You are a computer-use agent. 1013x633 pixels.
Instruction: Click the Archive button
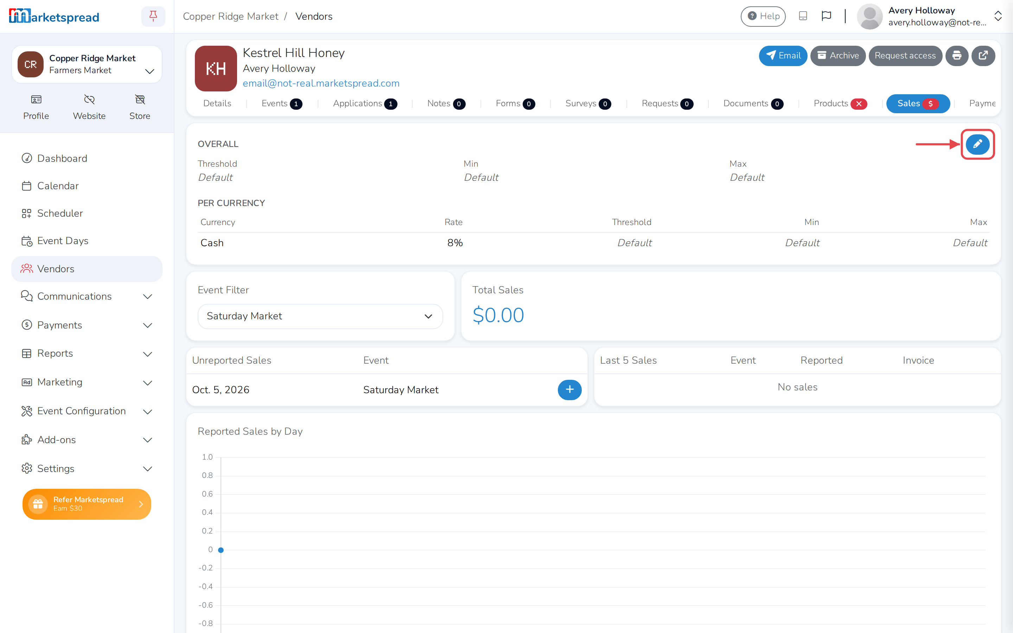[x=837, y=56]
